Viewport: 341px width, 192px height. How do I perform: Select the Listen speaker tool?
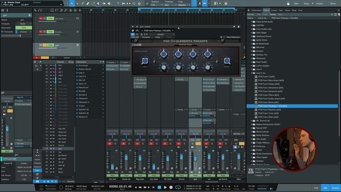pos(109,4)
